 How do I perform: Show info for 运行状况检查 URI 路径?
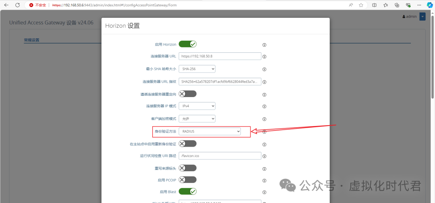point(264,156)
